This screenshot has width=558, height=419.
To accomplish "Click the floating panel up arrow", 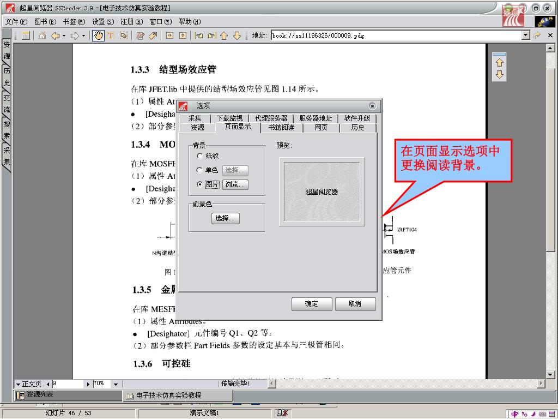I will tap(500, 63).
